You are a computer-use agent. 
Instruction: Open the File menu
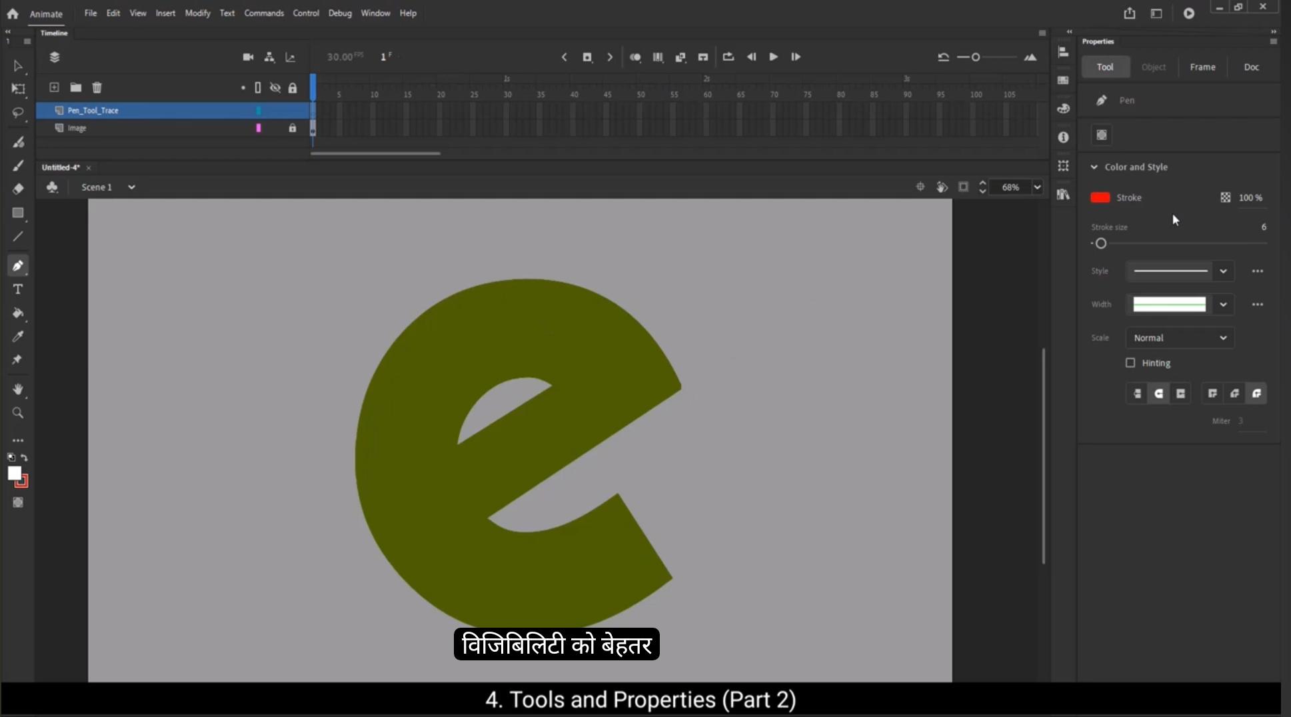click(91, 13)
